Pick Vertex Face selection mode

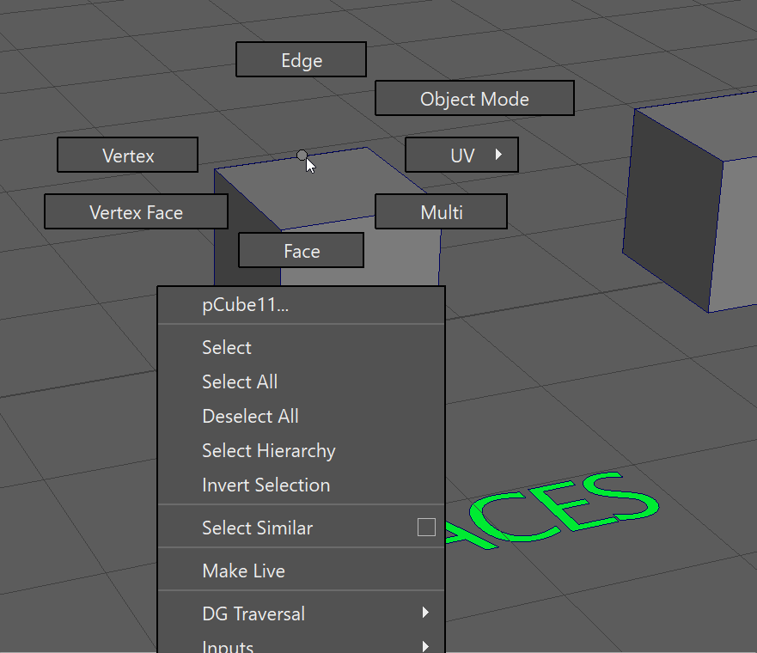click(x=136, y=212)
